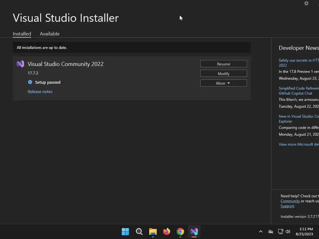The width and height of the screenshot is (319, 239).
Task: Click the 'All installations are up to date' message
Action: pyautogui.click(x=42, y=48)
